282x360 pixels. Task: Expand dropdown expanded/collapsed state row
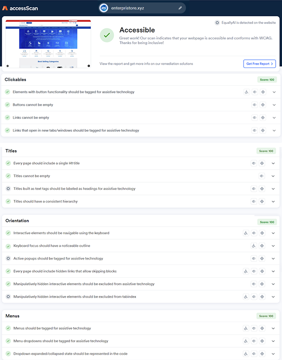pyautogui.click(x=273, y=354)
